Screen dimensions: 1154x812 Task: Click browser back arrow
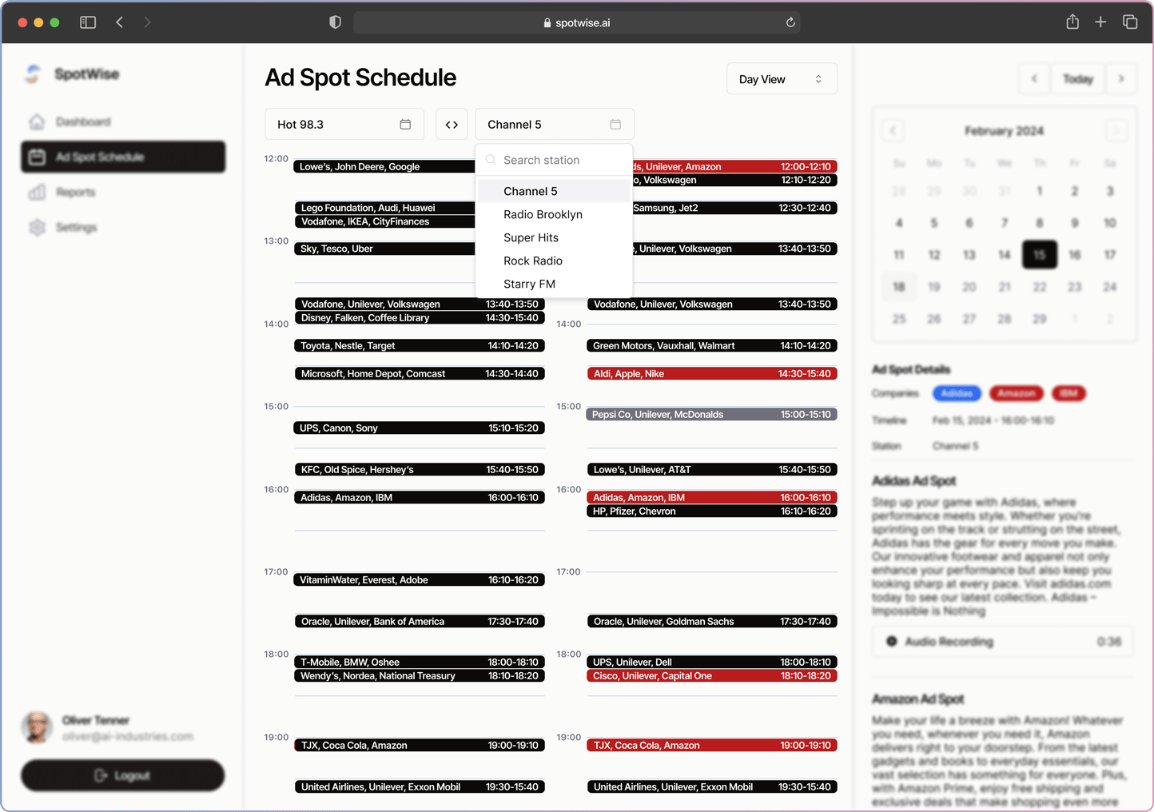[x=120, y=22]
